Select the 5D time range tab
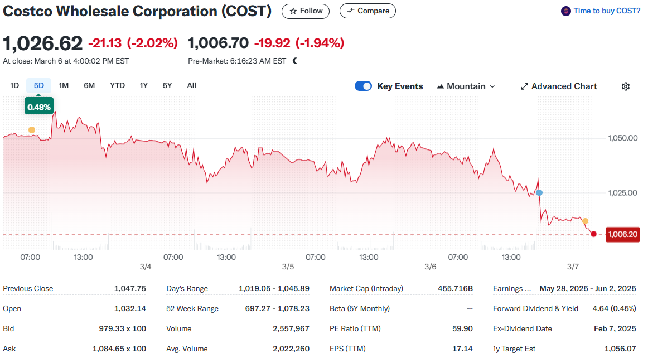The height and width of the screenshot is (358, 648). click(x=39, y=85)
